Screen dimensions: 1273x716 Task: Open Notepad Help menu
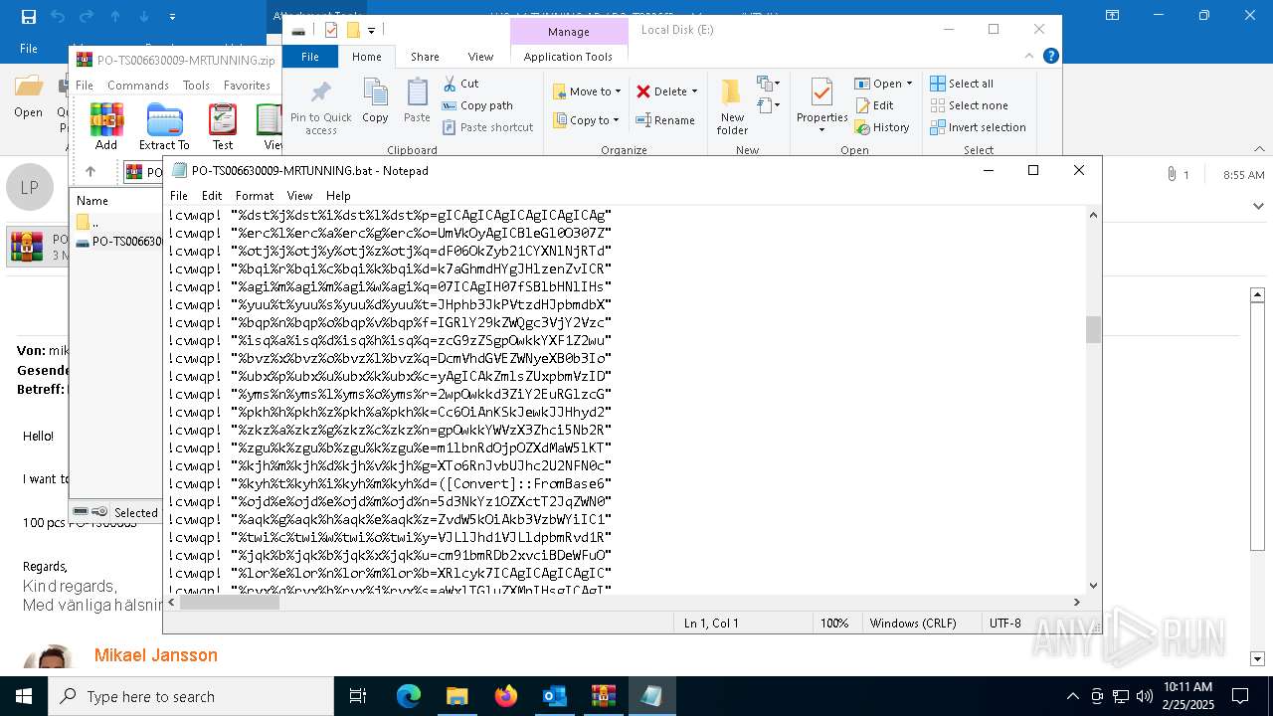click(338, 196)
